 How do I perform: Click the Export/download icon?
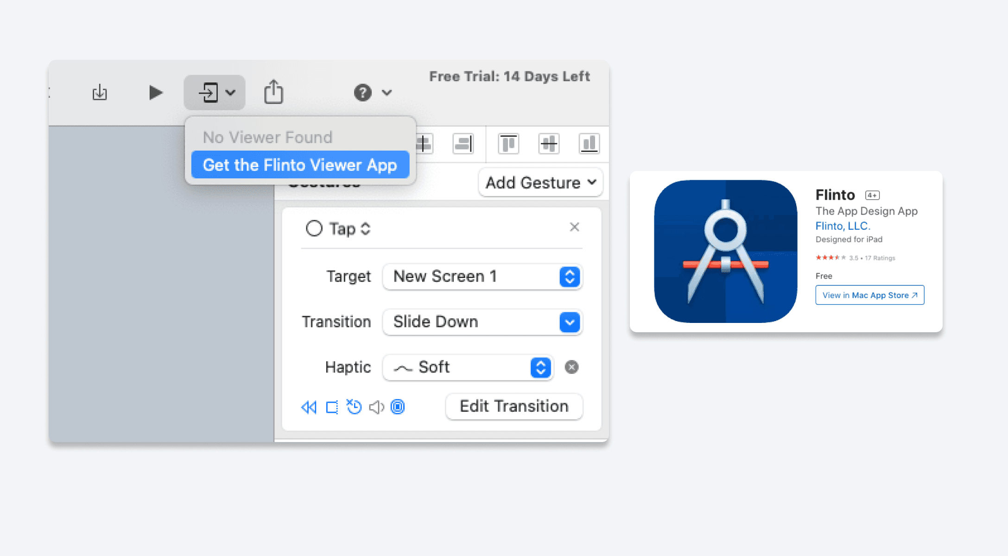100,92
